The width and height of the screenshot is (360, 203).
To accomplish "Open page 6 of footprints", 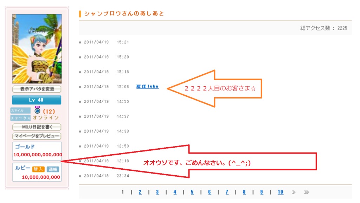I will tap(210, 192).
